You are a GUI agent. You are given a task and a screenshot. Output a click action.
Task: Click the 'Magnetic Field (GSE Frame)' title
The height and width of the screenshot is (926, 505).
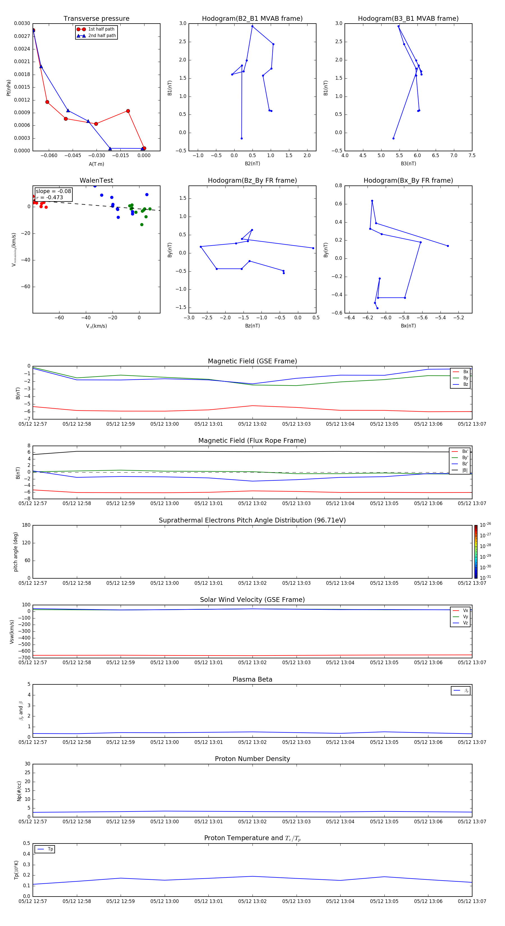tap(252, 361)
